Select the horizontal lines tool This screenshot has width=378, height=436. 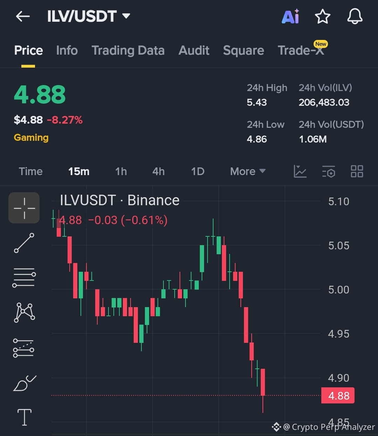(x=24, y=278)
